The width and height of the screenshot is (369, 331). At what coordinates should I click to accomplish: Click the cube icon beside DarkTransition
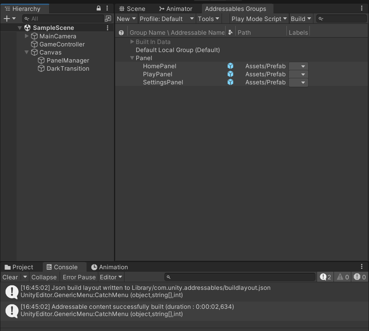click(41, 68)
